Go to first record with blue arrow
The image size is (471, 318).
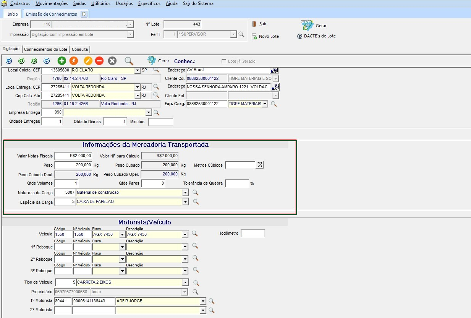pyautogui.click(x=9, y=61)
